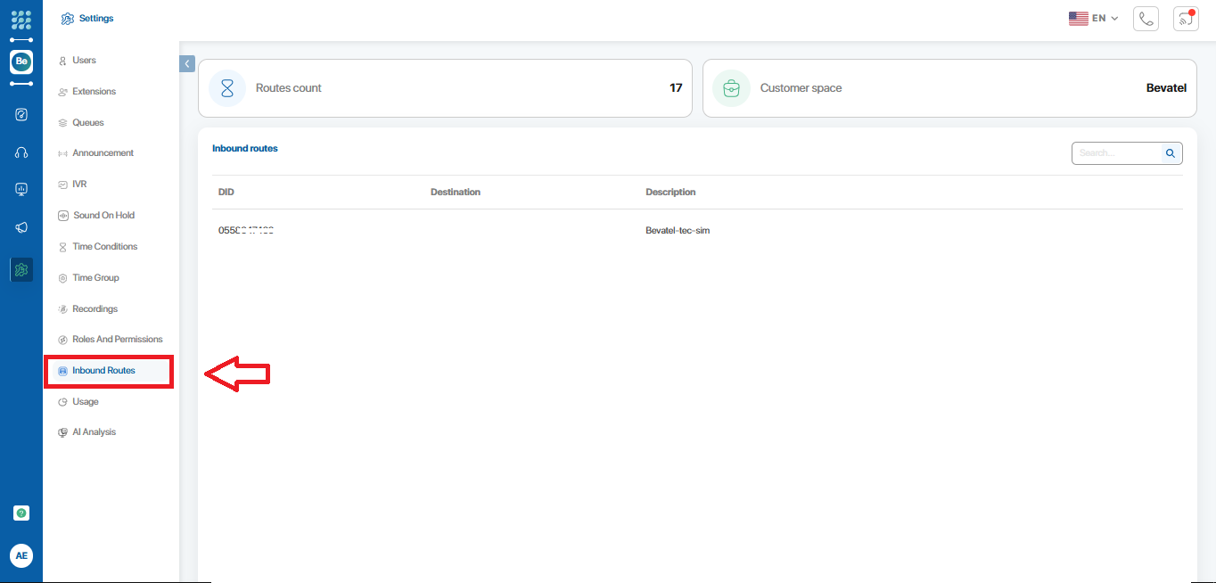Open the megaphone campaigns icon
The width and height of the screenshot is (1216, 583).
pos(21,227)
